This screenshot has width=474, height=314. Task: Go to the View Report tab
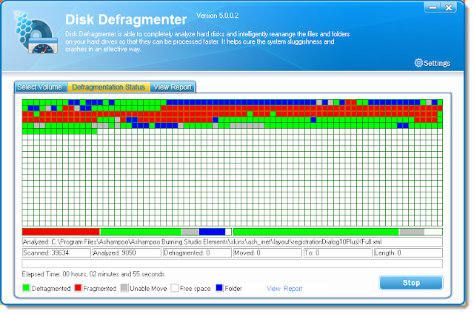173,87
